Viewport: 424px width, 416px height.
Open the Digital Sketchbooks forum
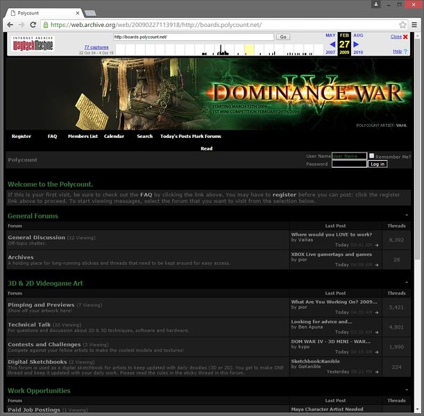click(x=37, y=362)
